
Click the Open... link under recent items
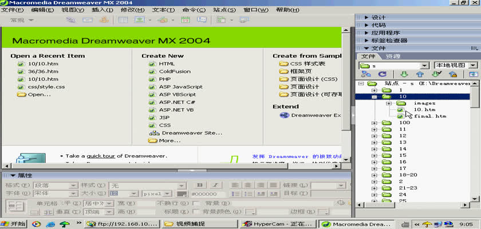40,94
